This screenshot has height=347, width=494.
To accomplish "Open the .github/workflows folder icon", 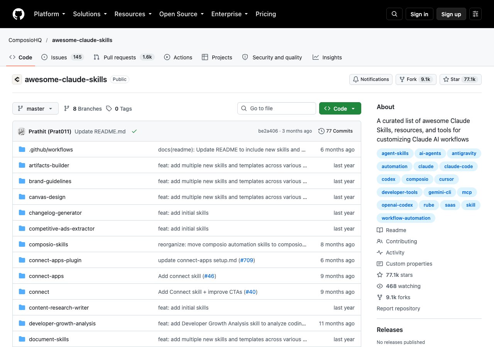I will pos(22,150).
